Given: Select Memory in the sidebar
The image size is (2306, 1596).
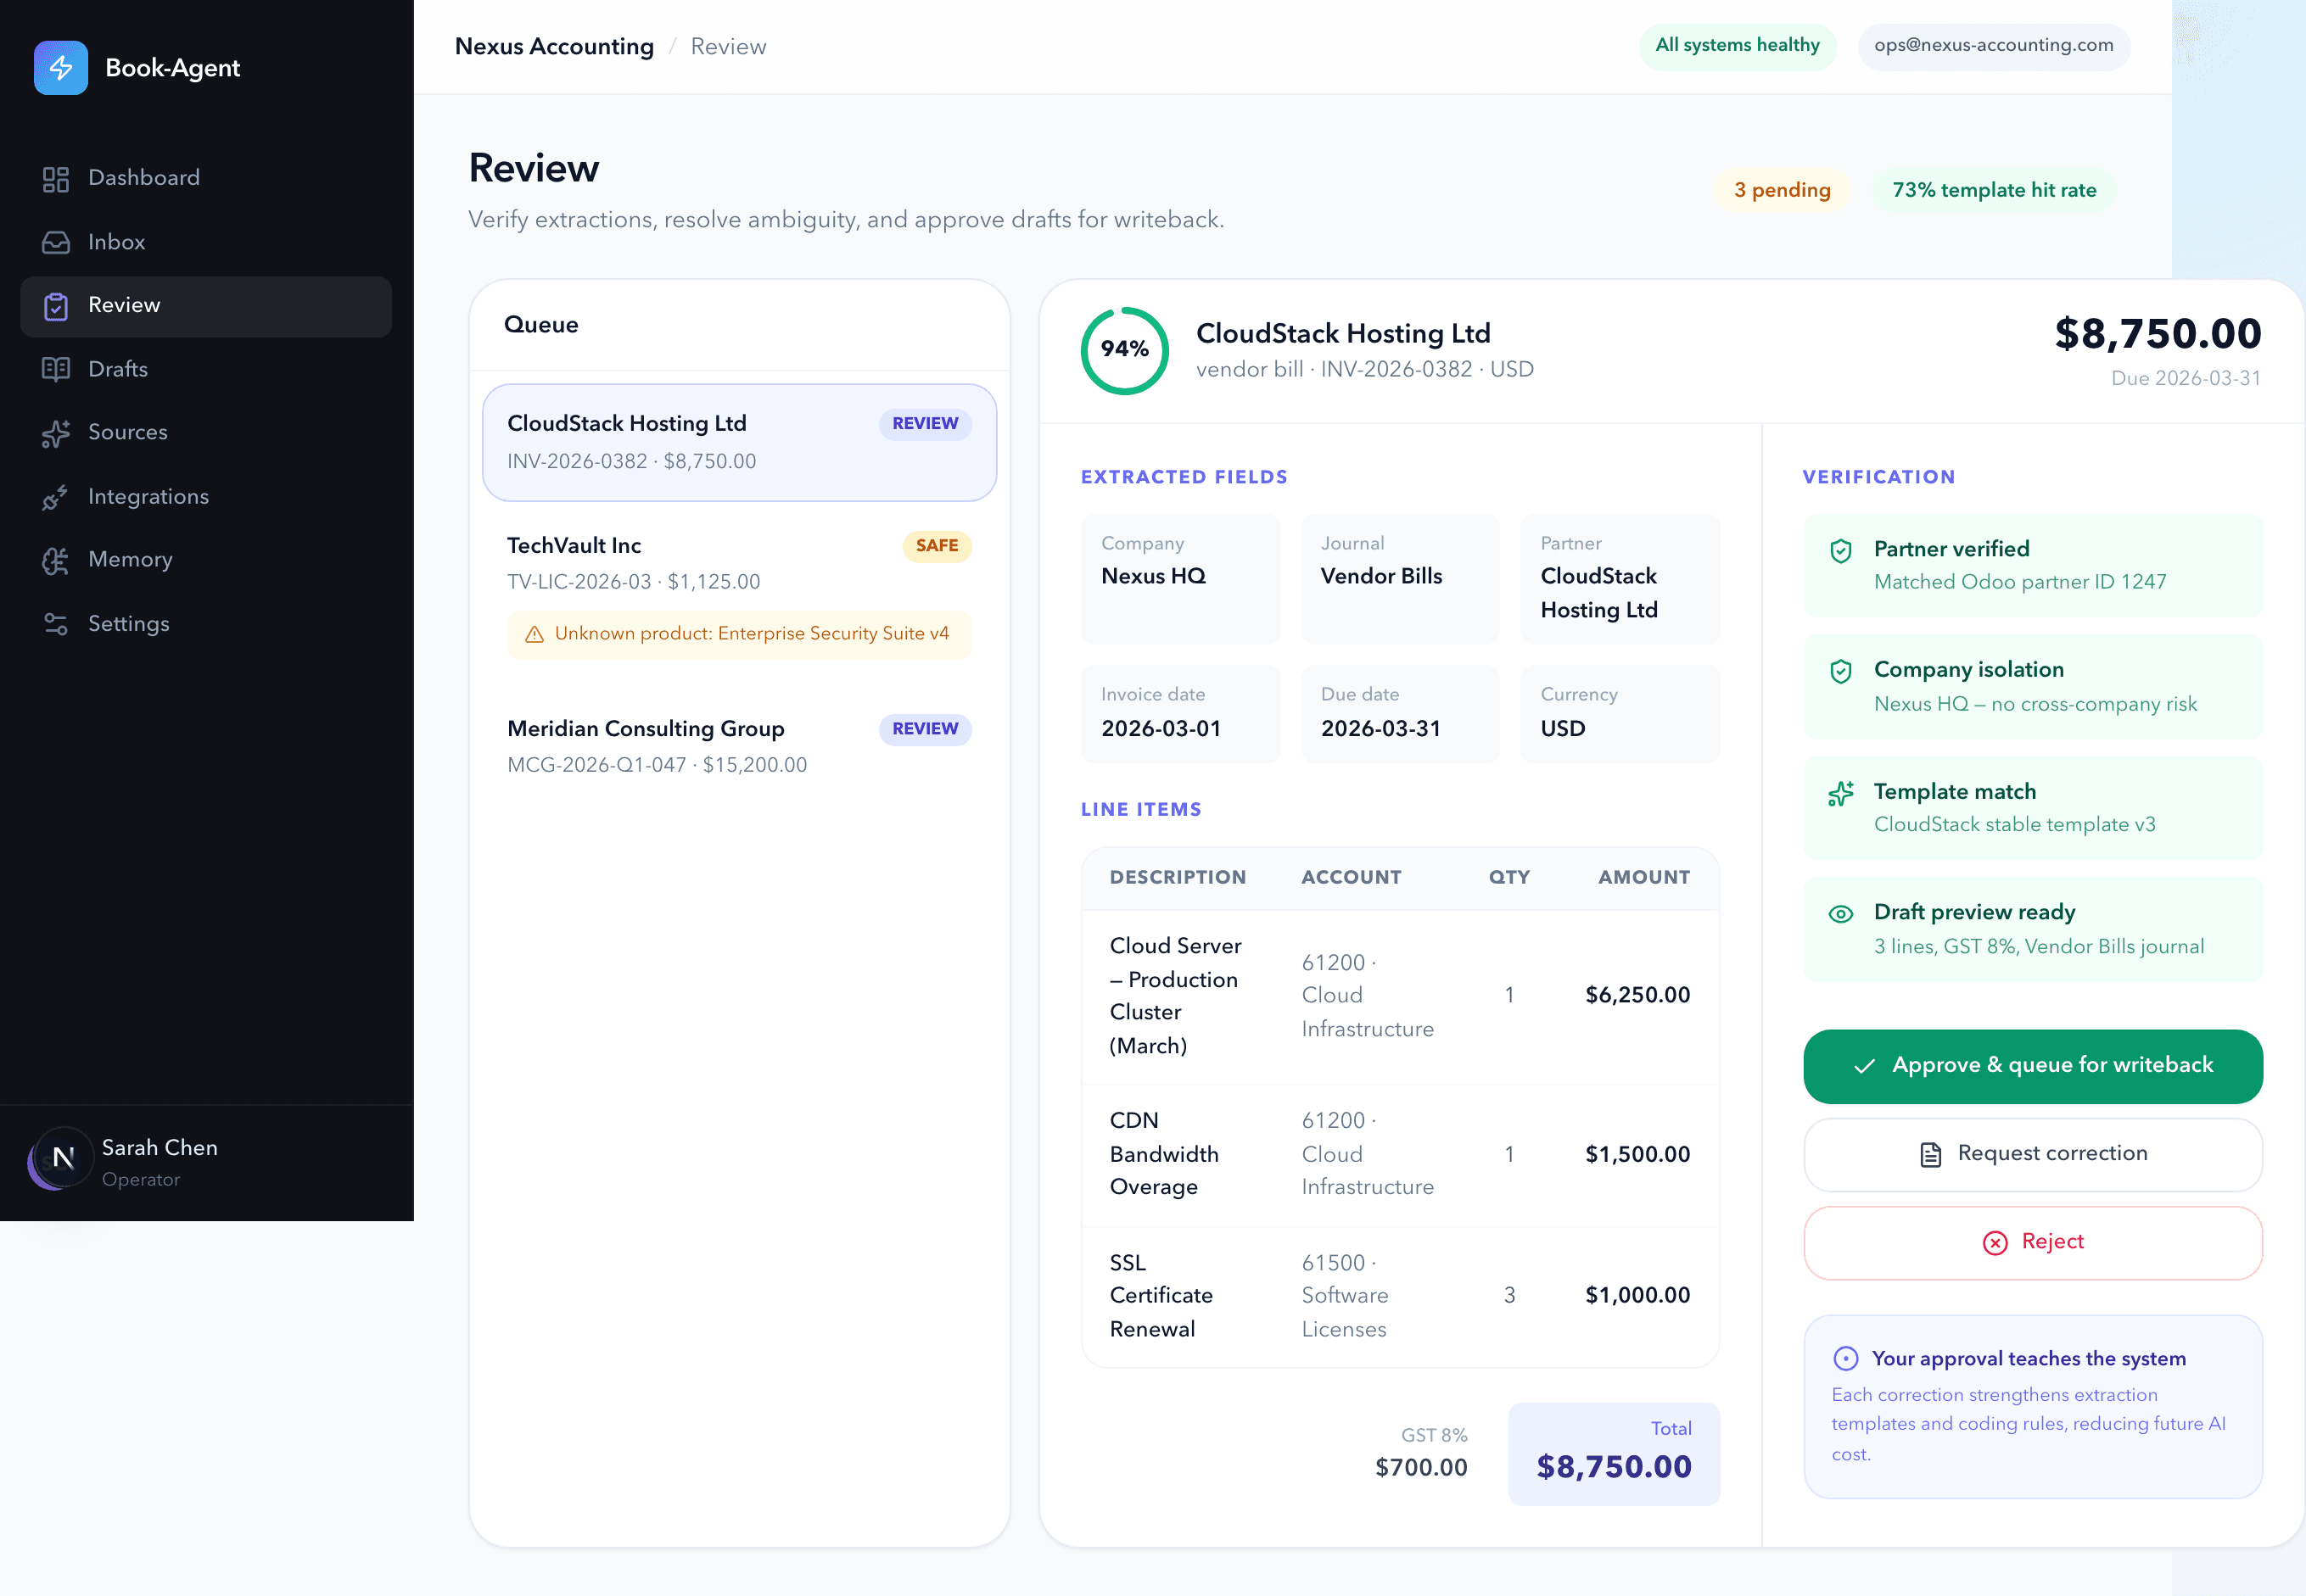Looking at the screenshot, I should [130, 559].
